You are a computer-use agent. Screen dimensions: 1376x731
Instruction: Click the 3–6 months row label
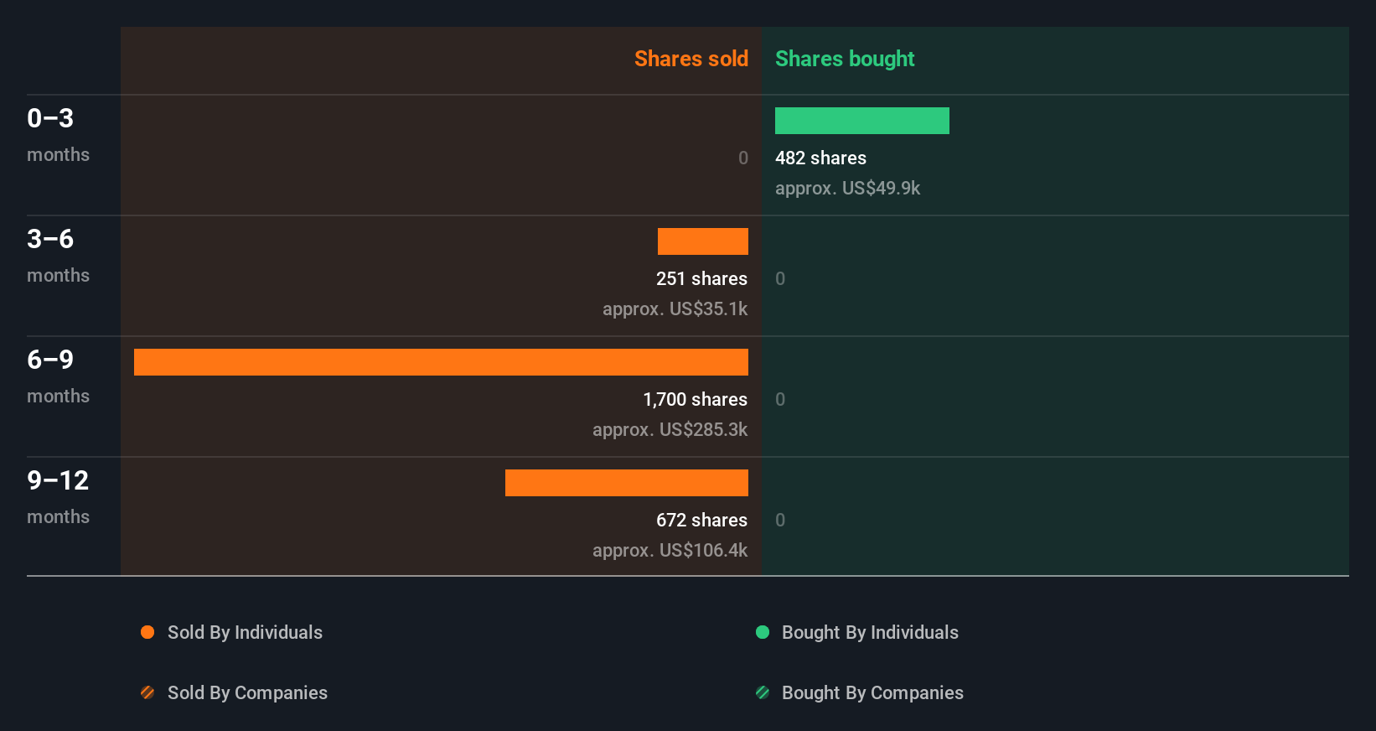58,256
